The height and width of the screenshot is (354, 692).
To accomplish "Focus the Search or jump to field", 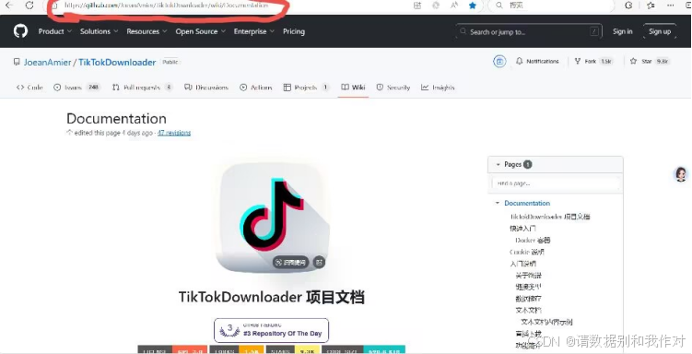I will 529,31.
